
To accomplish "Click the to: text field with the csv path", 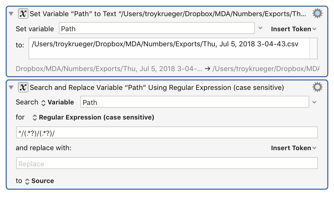I will click(169, 48).
